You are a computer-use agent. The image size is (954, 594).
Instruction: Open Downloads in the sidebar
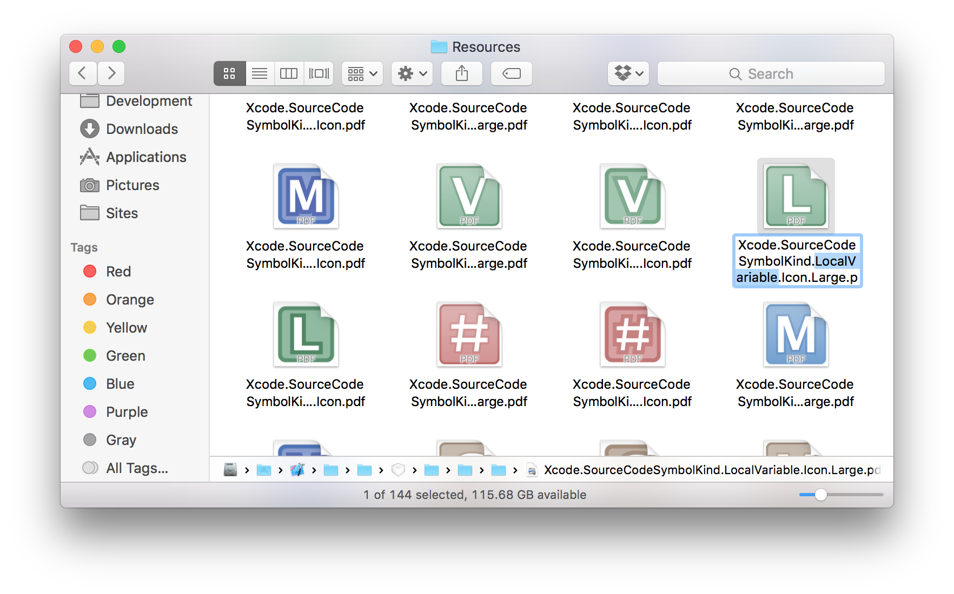(129, 129)
